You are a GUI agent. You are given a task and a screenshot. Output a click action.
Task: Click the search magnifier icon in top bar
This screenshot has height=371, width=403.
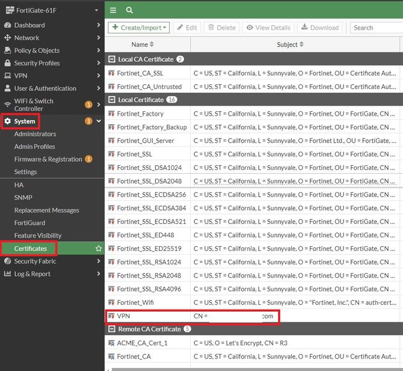[x=129, y=10]
